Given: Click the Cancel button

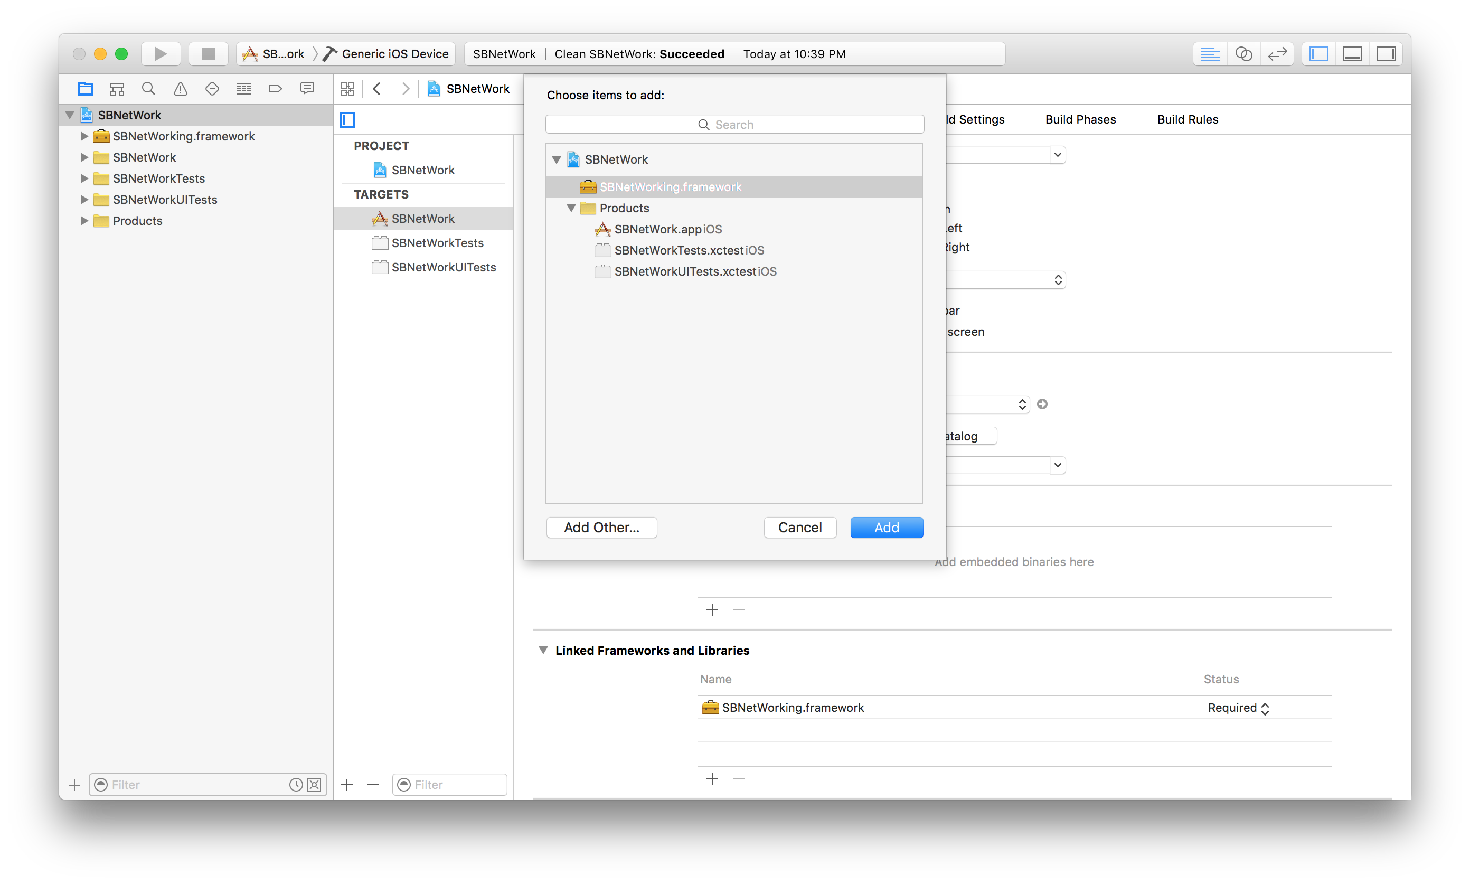Looking at the screenshot, I should [x=799, y=527].
